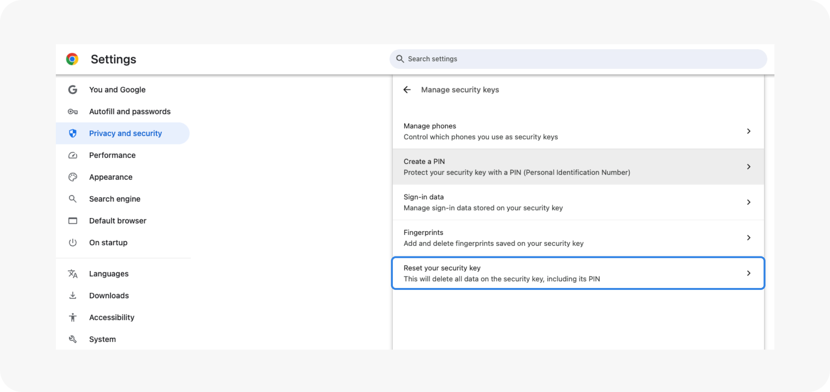Expand the Manage phones chevron
This screenshot has width=830, height=392.
coord(748,131)
